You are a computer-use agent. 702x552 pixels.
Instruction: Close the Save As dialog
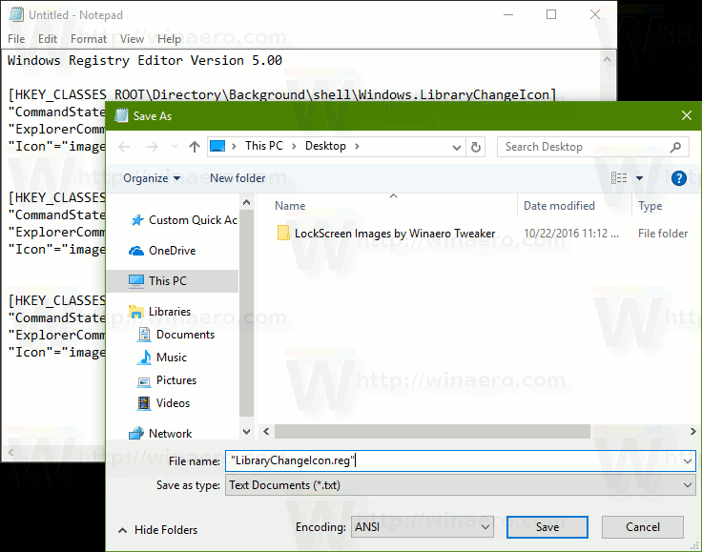click(x=687, y=116)
